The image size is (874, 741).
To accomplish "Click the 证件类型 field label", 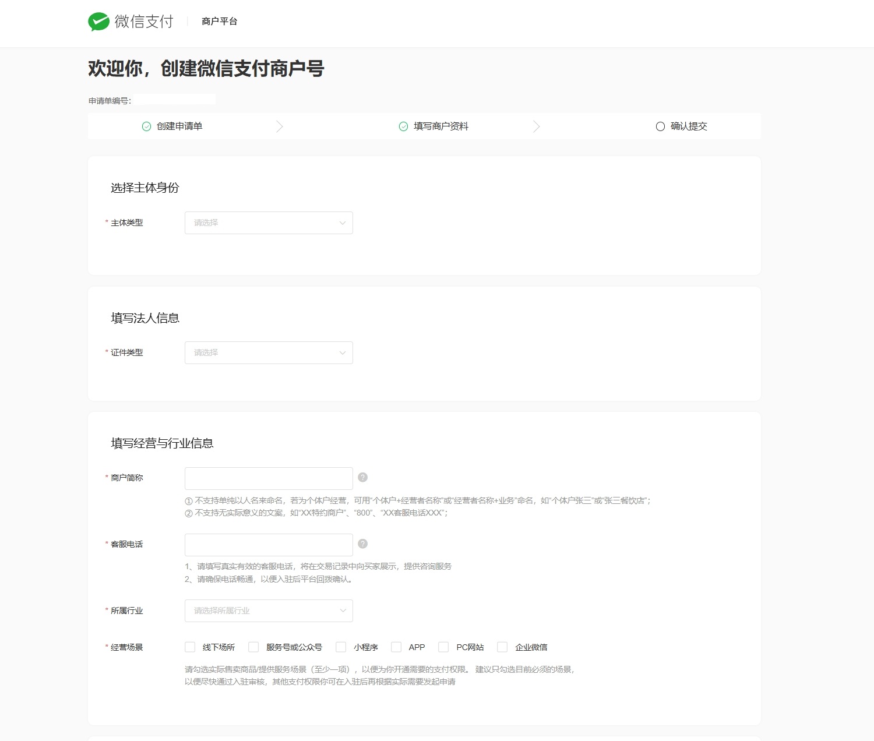I will (127, 352).
